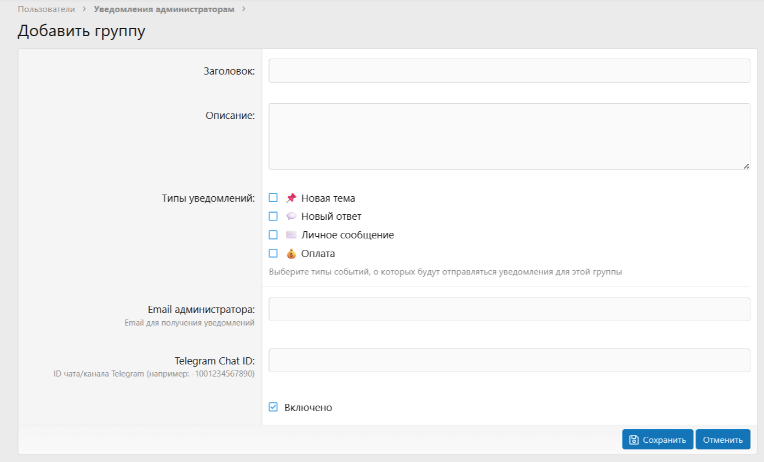Click the floppy disk icon in Сохранить
The image size is (764, 462).
[634, 440]
